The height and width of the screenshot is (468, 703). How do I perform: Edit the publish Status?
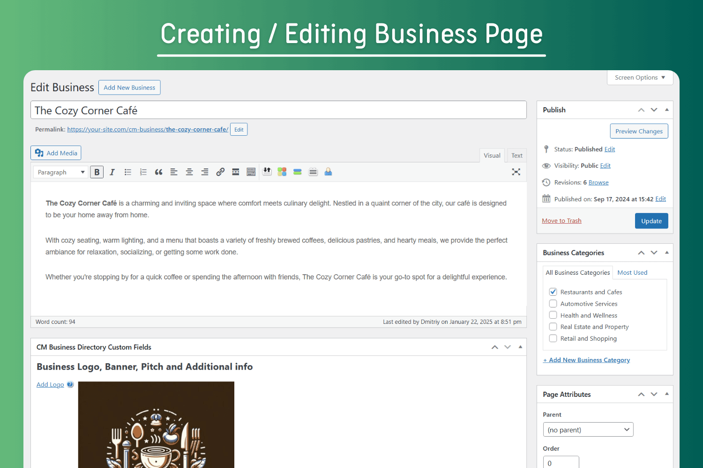tap(610, 149)
